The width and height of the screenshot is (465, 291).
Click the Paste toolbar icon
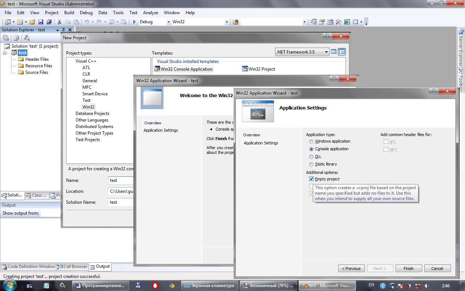click(x=76, y=22)
